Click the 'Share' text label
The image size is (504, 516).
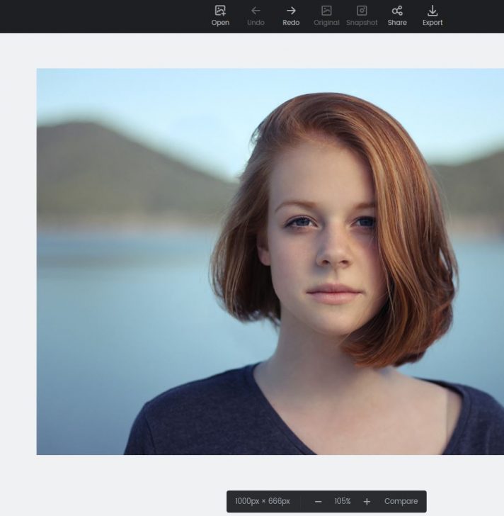coord(397,23)
